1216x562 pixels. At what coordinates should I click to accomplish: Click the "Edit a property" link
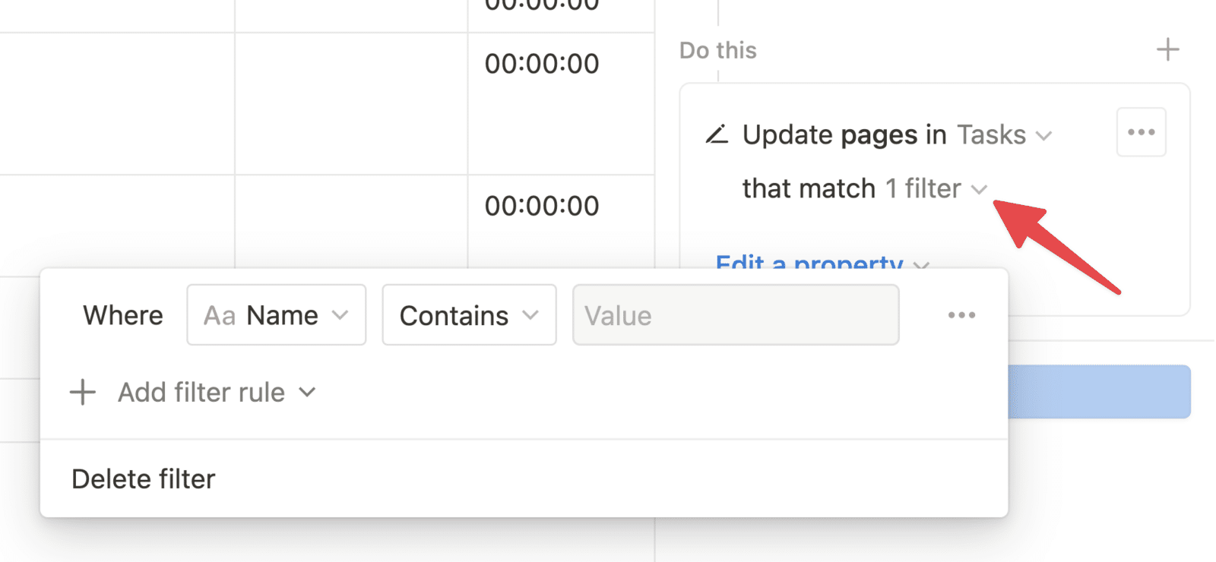click(x=808, y=264)
